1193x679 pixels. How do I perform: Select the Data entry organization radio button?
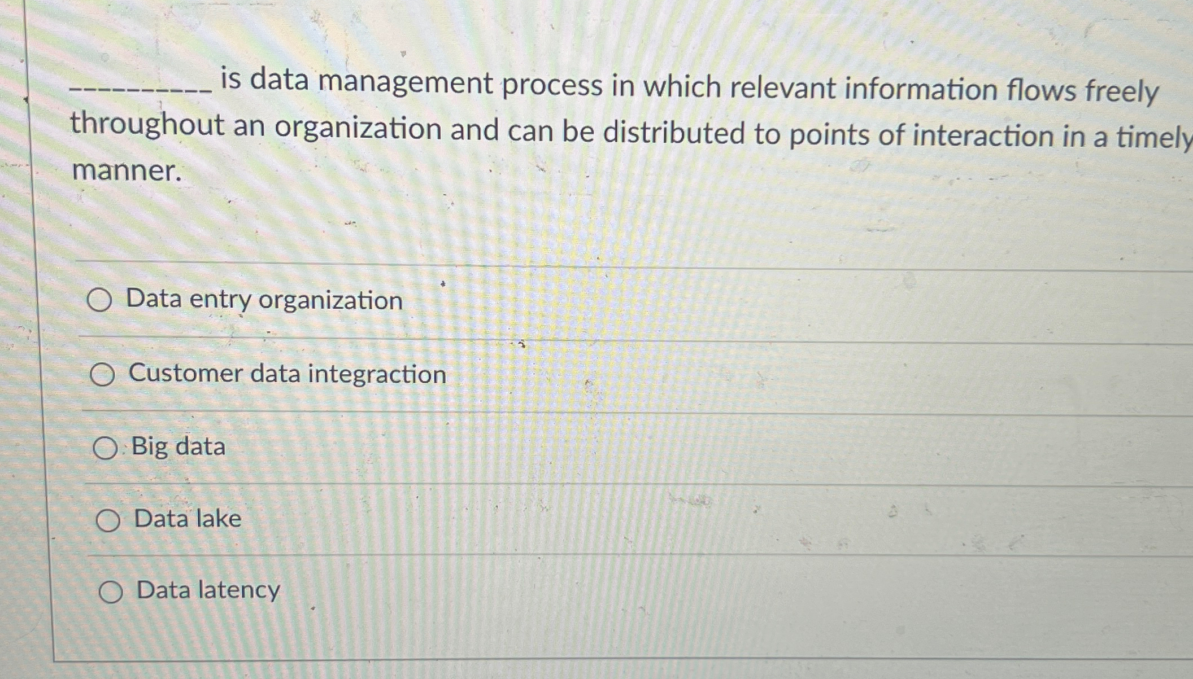(103, 301)
